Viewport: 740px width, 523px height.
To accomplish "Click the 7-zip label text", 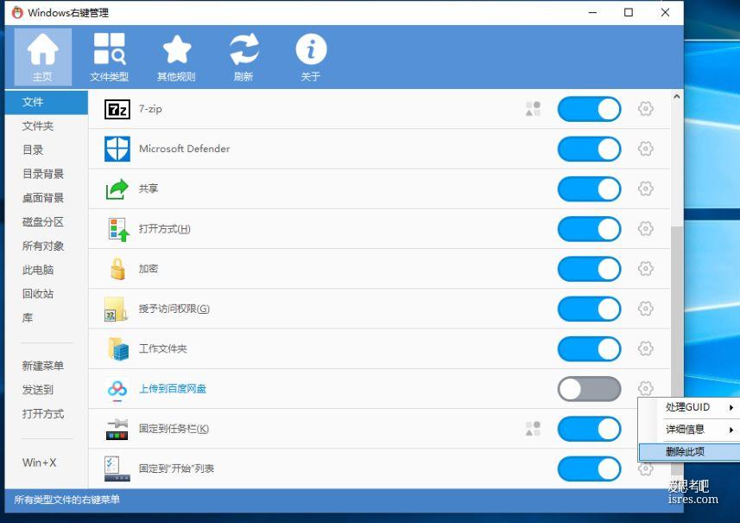I will coord(150,109).
